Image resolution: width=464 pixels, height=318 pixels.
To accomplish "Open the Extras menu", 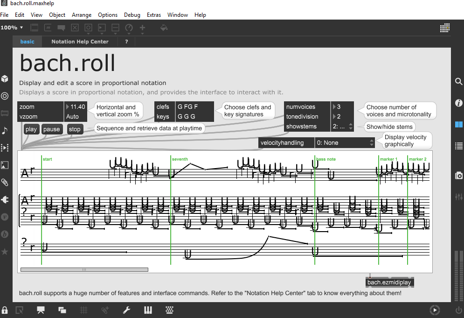I will coord(154,15).
